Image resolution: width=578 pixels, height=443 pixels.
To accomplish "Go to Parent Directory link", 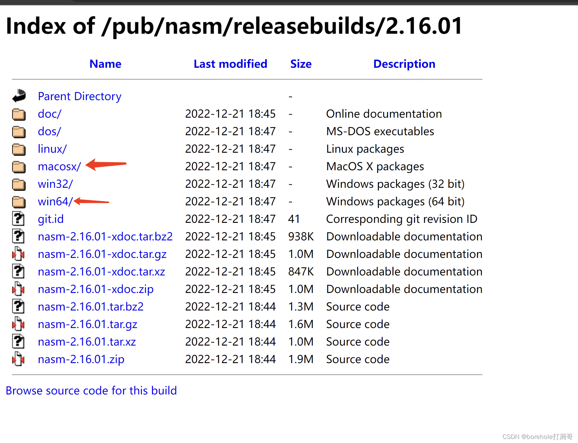I will (79, 96).
